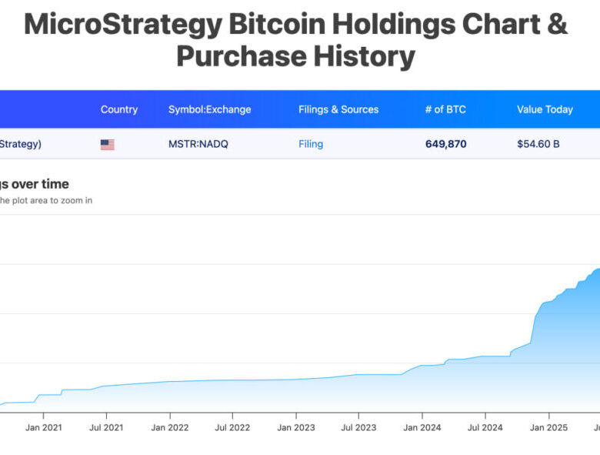Viewport: 600px width, 455px height.
Task: Sort by the Country column header
Action: pos(119,109)
